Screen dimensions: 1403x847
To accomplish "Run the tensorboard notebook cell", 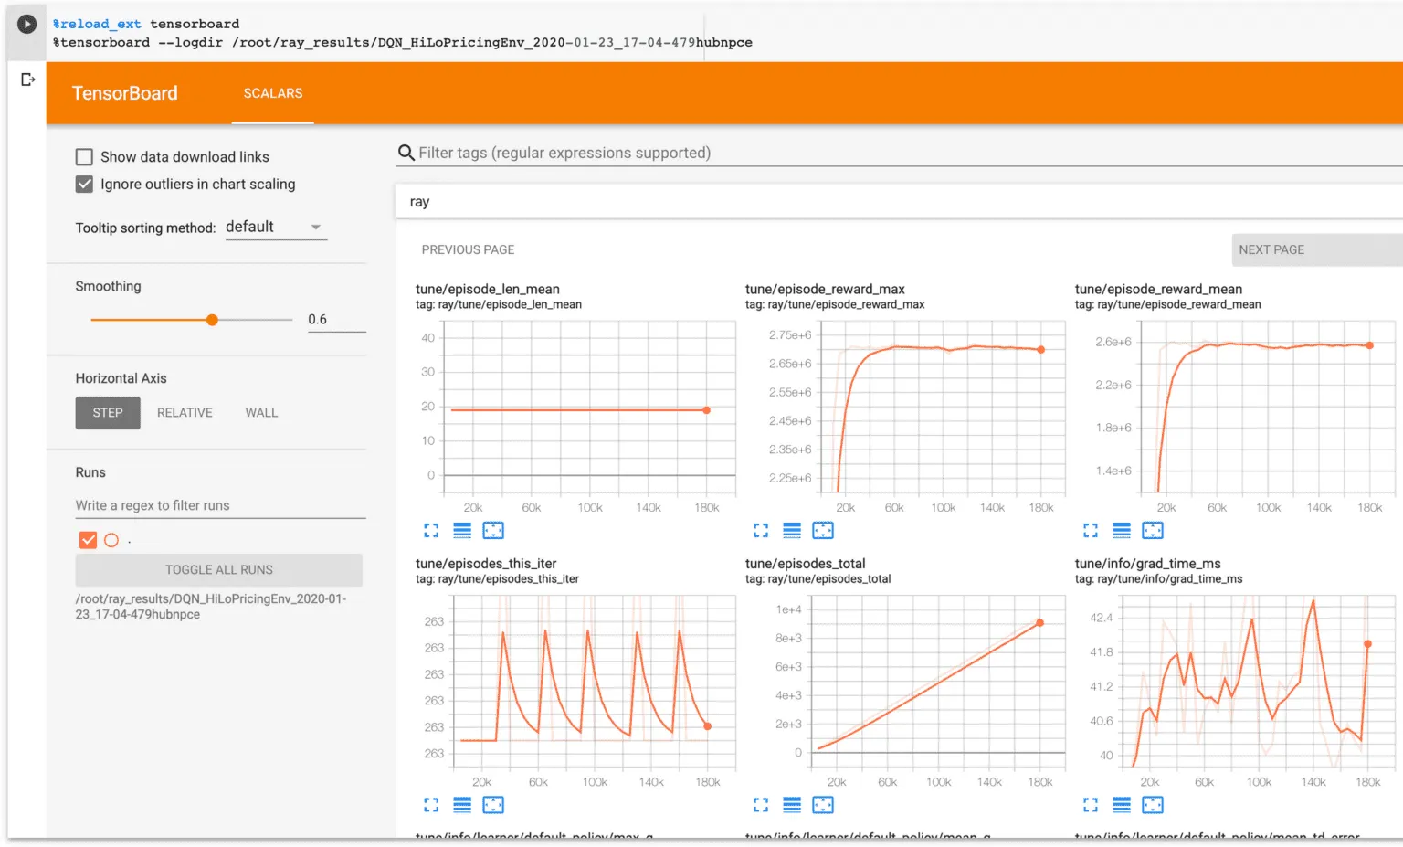I will [26, 23].
